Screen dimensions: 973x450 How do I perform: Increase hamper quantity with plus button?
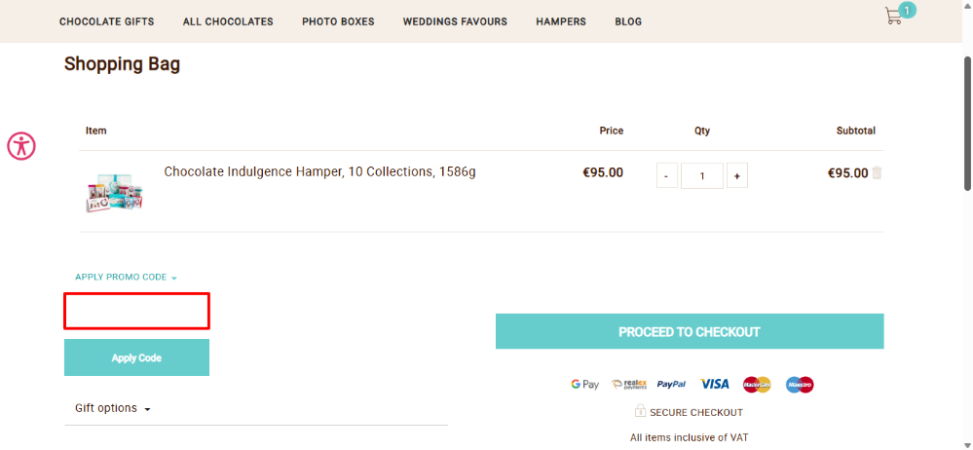tap(737, 175)
